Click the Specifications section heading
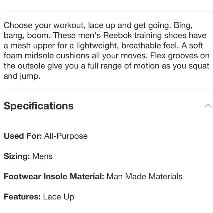 click(x=39, y=106)
